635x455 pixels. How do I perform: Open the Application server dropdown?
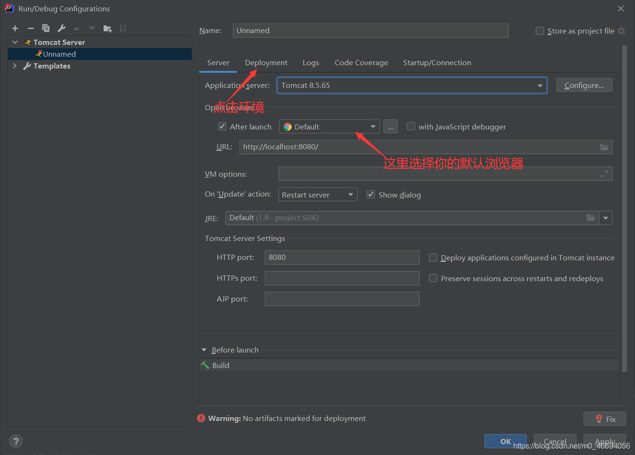pos(412,86)
